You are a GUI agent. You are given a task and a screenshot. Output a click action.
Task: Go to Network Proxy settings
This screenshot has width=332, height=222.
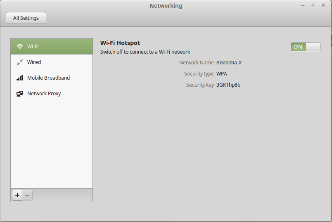[x=44, y=94]
